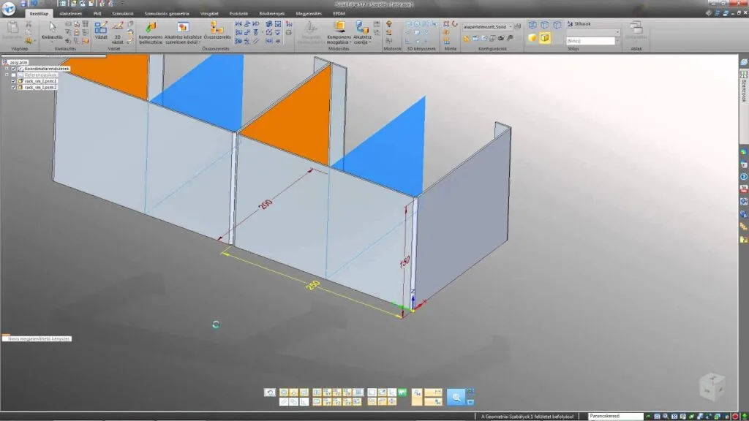Toggle rack_sm_1.psm:2 checkbox
Screen dimensions: 749x421
pos(14,88)
